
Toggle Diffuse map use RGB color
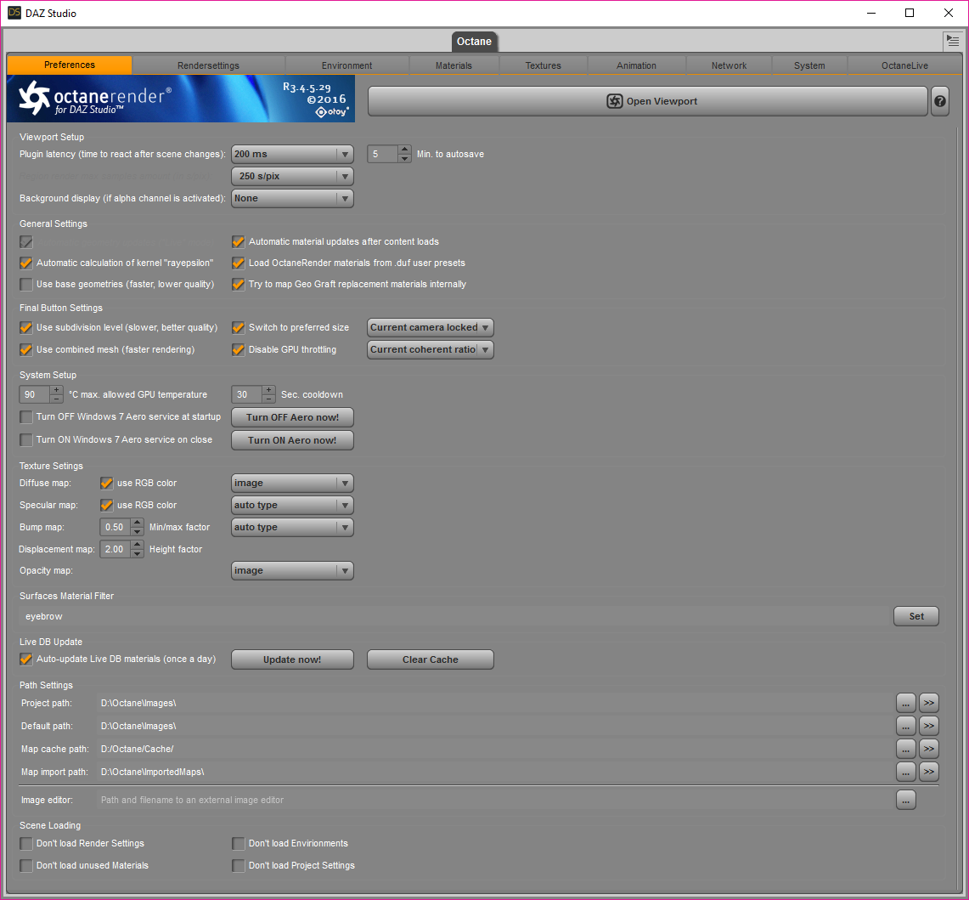[x=107, y=483]
